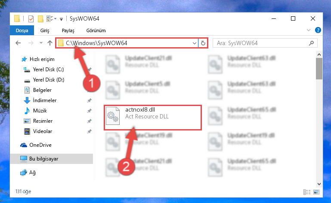Open recent locations dropdown arrow

[x=41, y=43]
